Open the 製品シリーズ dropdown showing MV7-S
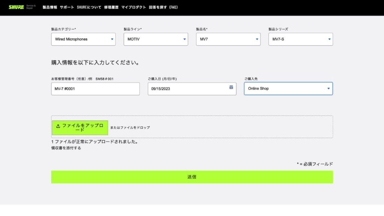Screen dimensions: 384x216 (300, 39)
